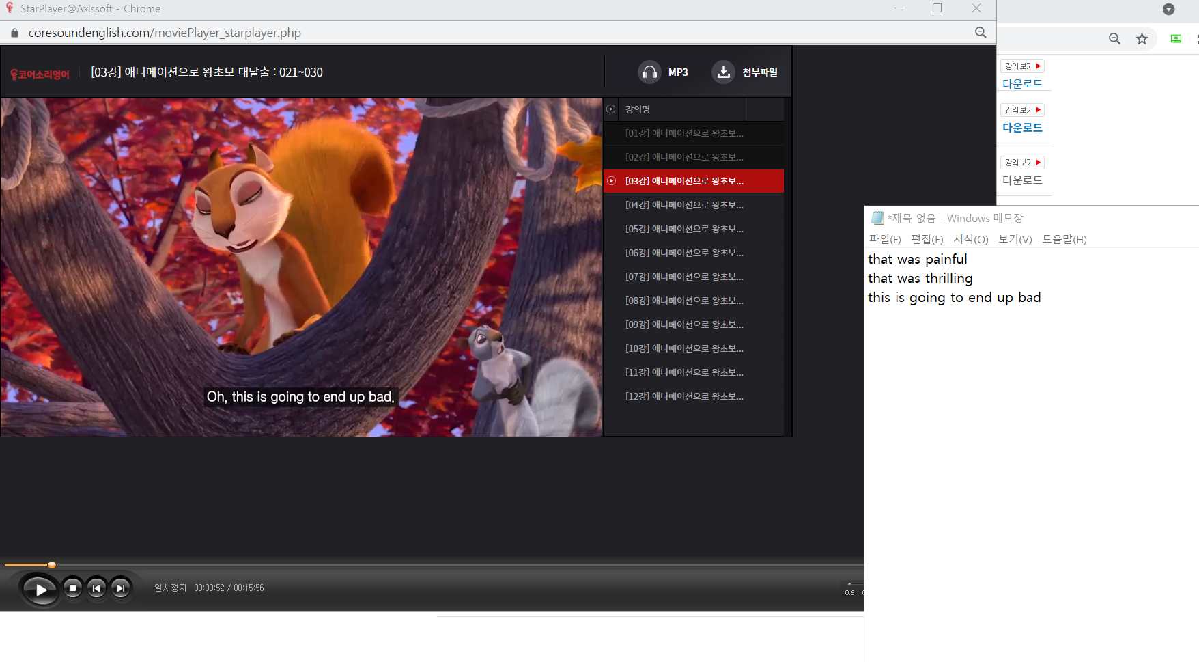Image resolution: width=1199 pixels, height=662 pixels.
Task: Click the StarPlayer favicon in the window title
Action: (10, 8)
